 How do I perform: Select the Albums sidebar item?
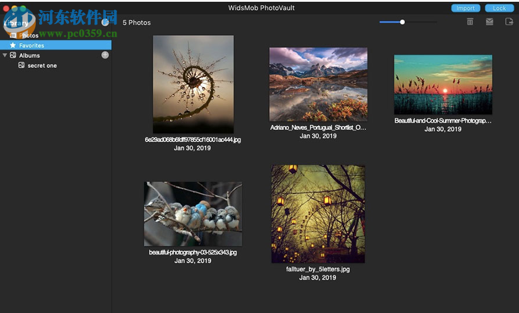tap(29, 55)
